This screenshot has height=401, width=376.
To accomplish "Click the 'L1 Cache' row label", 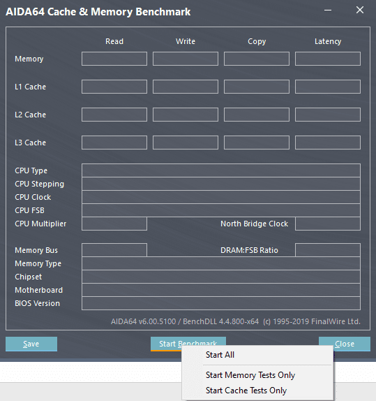I will [x=31, y=87].
